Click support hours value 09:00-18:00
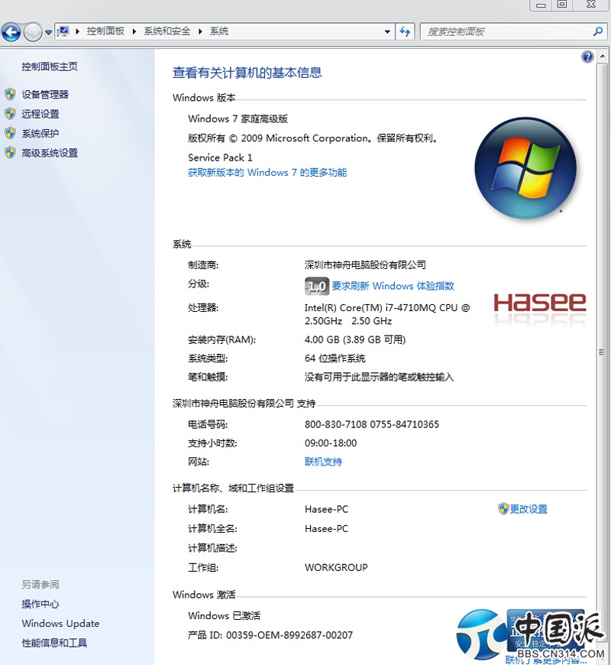611x665 pixels. point(331,443)
